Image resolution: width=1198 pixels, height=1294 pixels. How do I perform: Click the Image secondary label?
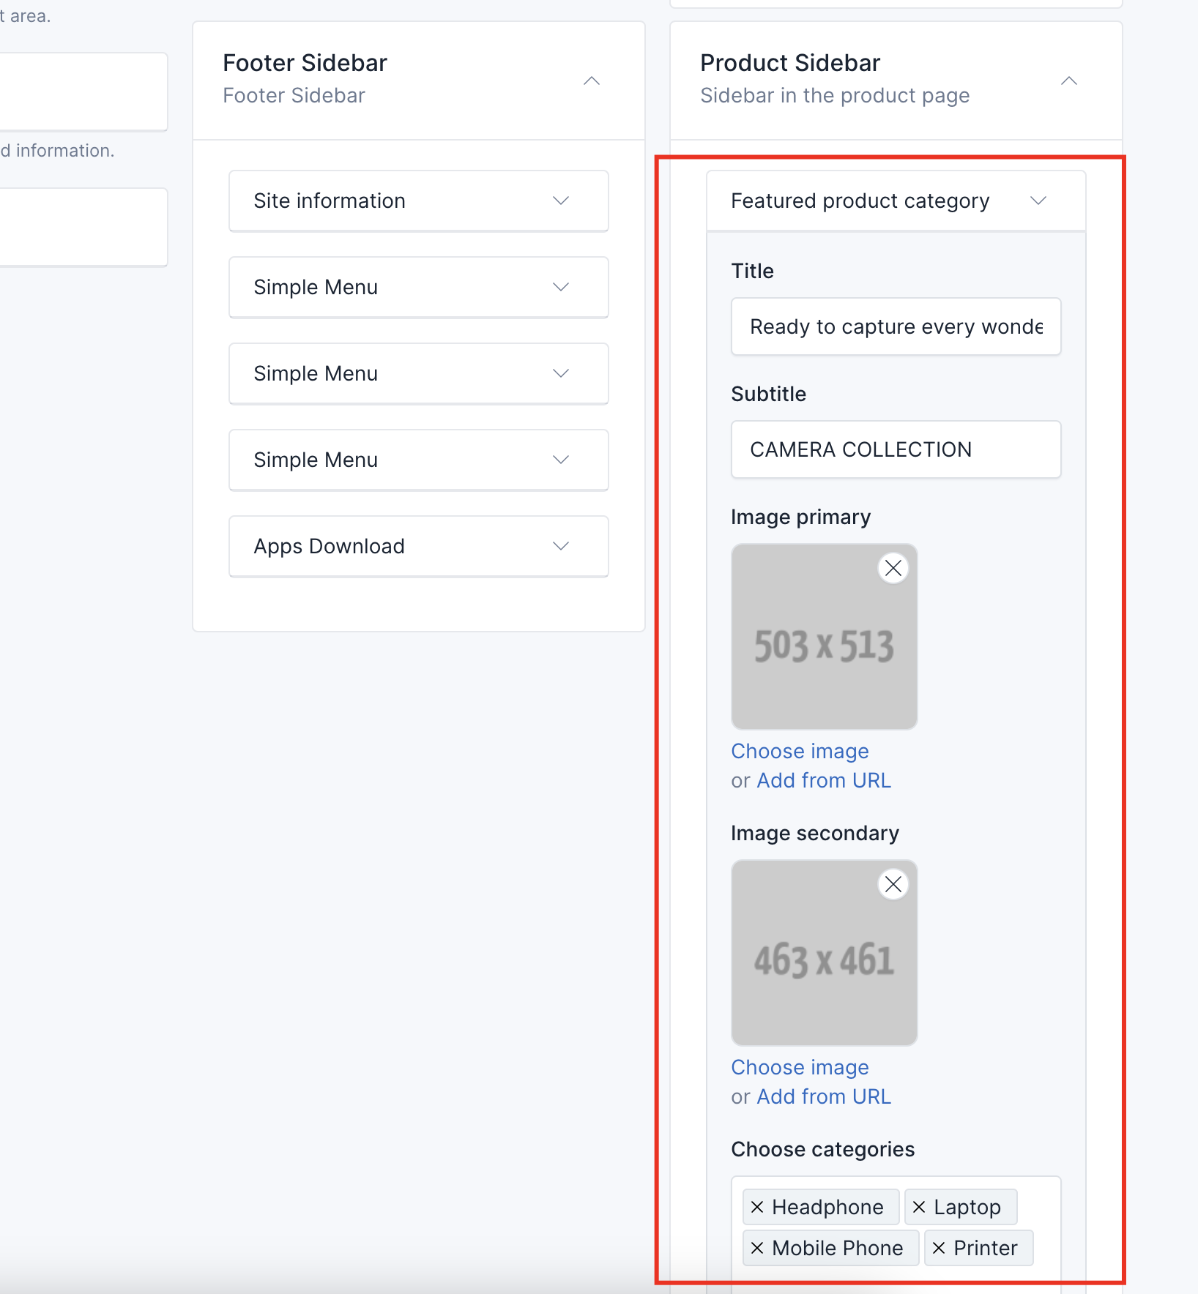(x=815, y=833)
